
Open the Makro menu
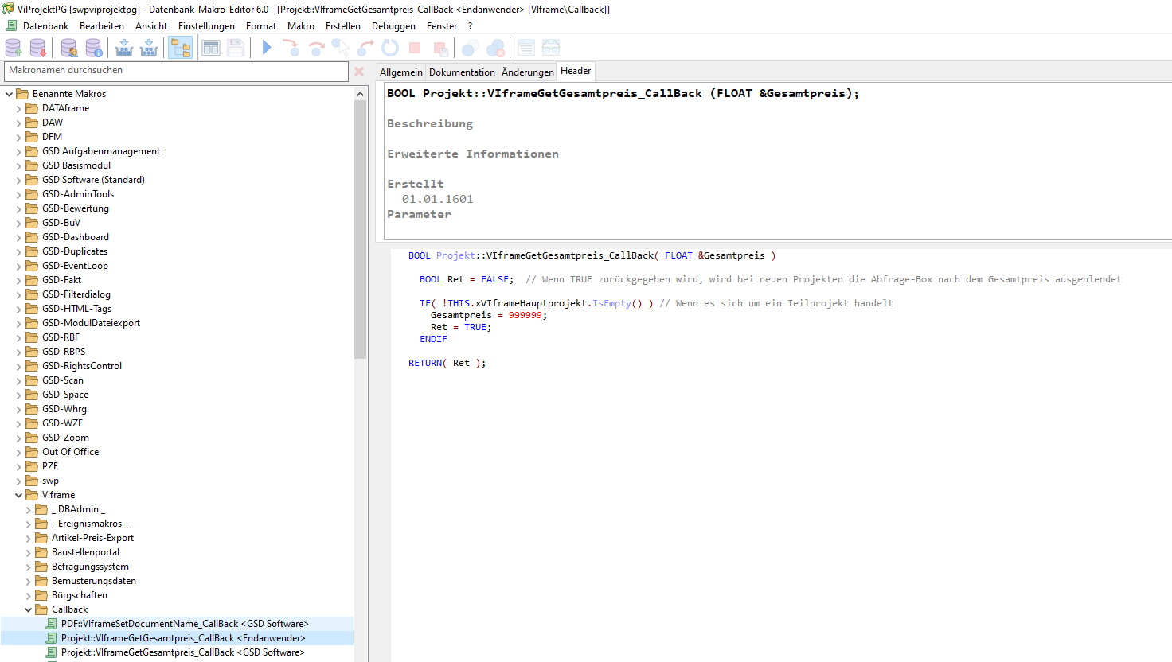301,26
